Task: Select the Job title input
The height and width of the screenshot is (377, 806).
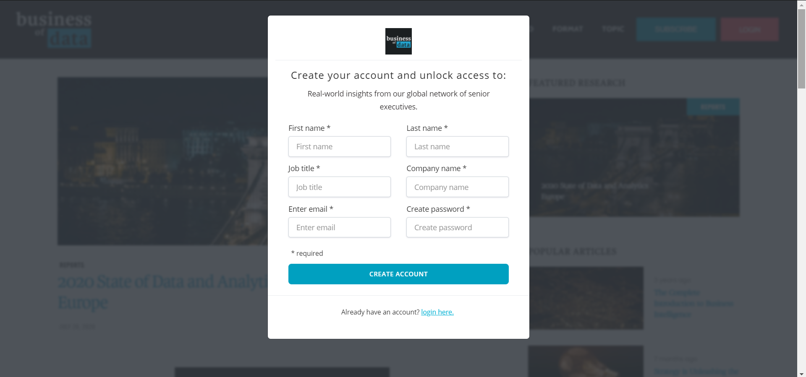Action: point(339,187)
